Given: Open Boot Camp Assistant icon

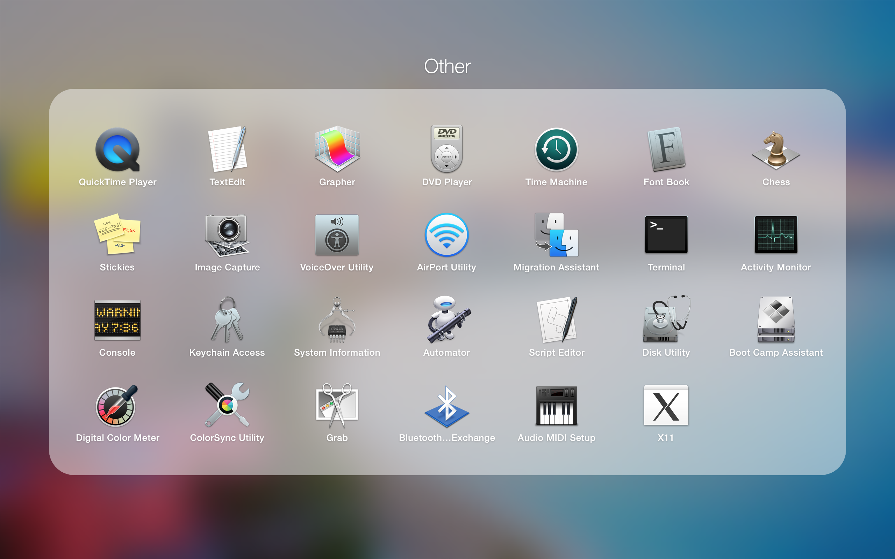Looking at the screenshot, I should (776, 320).
